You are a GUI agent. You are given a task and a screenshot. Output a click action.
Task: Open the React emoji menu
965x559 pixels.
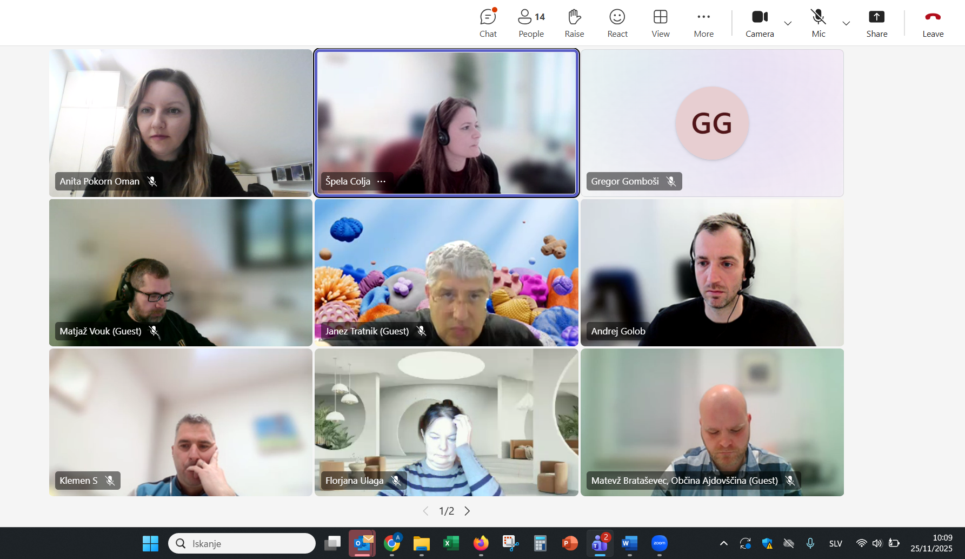point(617,23)
